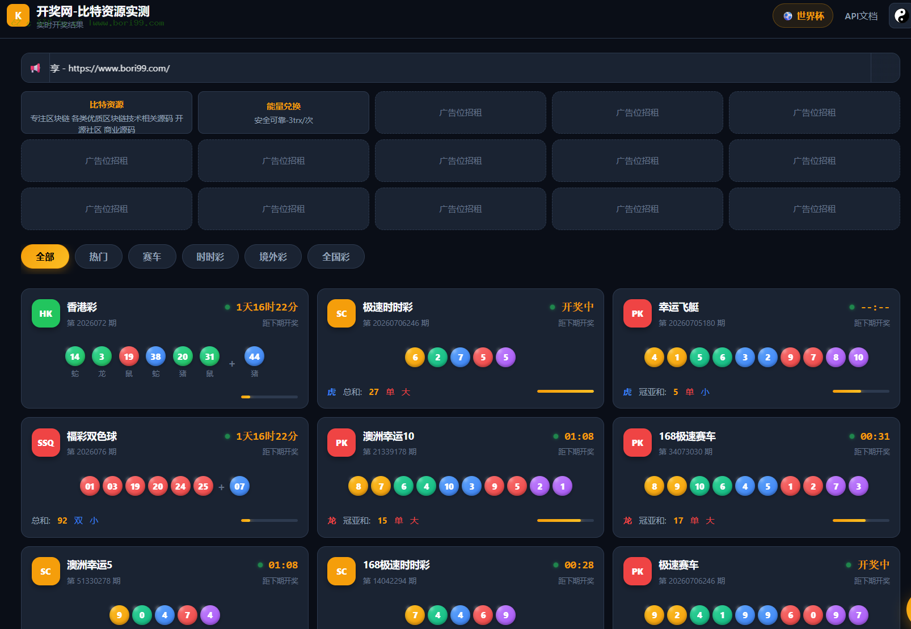Open the PK badge of 极速赛车
Viewport: 911px width, 629px height.
click(x=638, y=571)
